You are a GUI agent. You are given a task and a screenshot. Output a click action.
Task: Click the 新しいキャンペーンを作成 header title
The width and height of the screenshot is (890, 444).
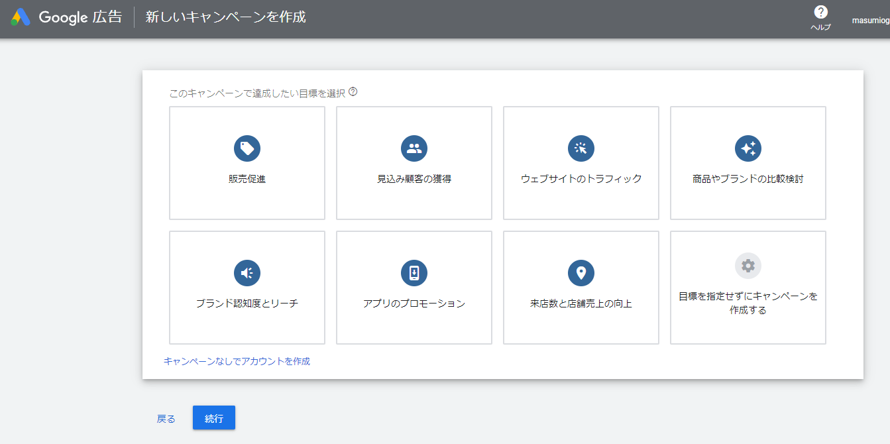click(225, 17)
